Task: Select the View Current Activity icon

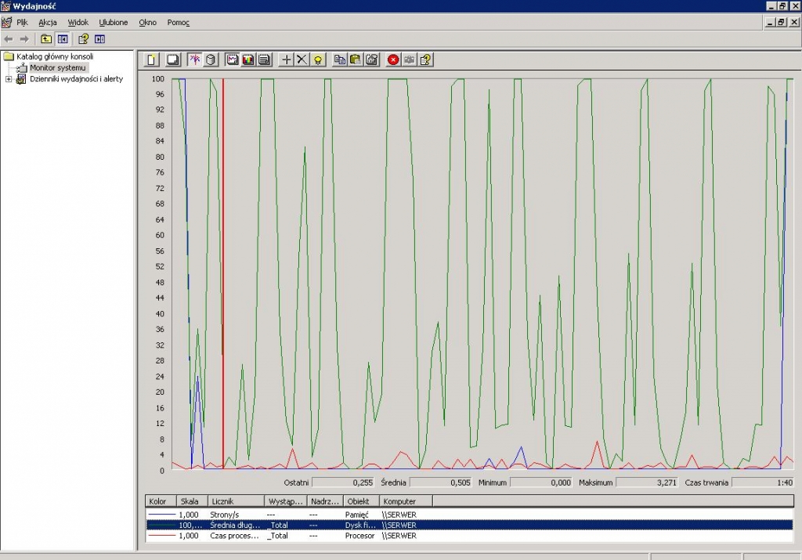Action: (195, 60)
